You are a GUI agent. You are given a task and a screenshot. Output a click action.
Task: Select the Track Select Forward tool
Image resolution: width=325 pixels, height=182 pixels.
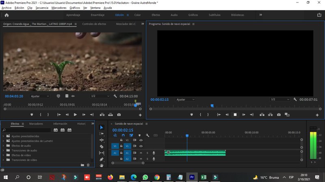tap(102, 134)
